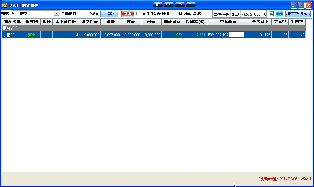Click the first title bar layout icon
This screenshot has width=314, height=187.
(x=158, y=4)
